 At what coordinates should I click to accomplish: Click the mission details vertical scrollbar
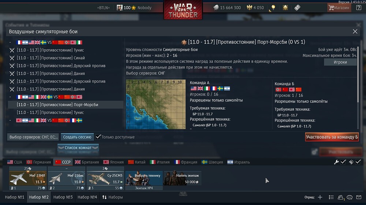coord(358,74)
